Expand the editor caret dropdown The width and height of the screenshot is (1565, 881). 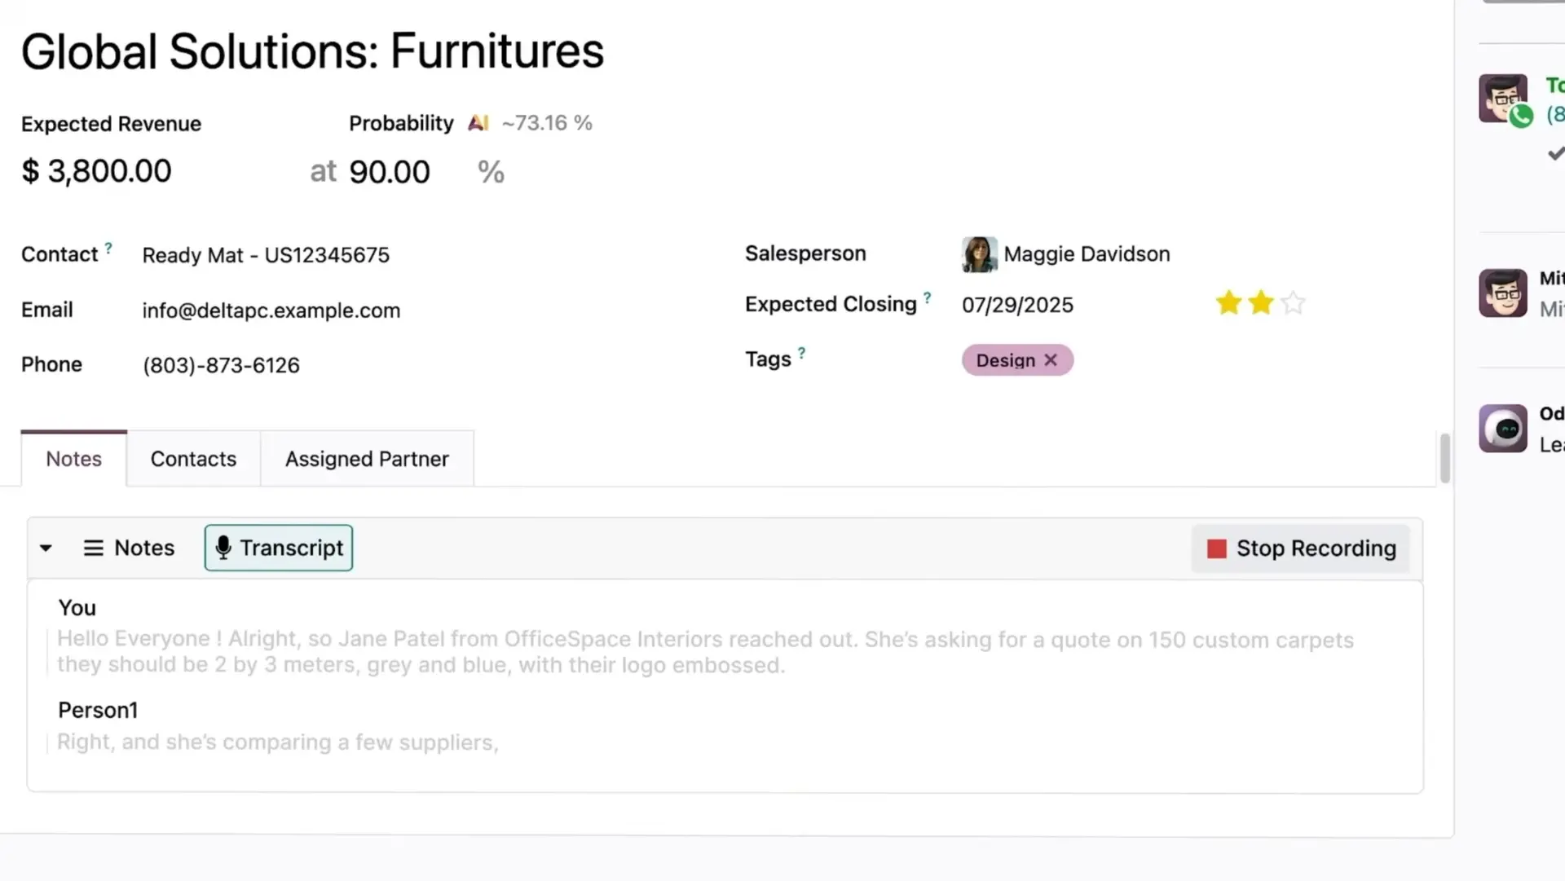point(46,548)
